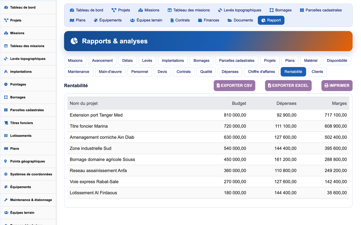Screen dimensions: 361x225
Task: Click the Exporter CSV button
Action: (x=235, y=85)
